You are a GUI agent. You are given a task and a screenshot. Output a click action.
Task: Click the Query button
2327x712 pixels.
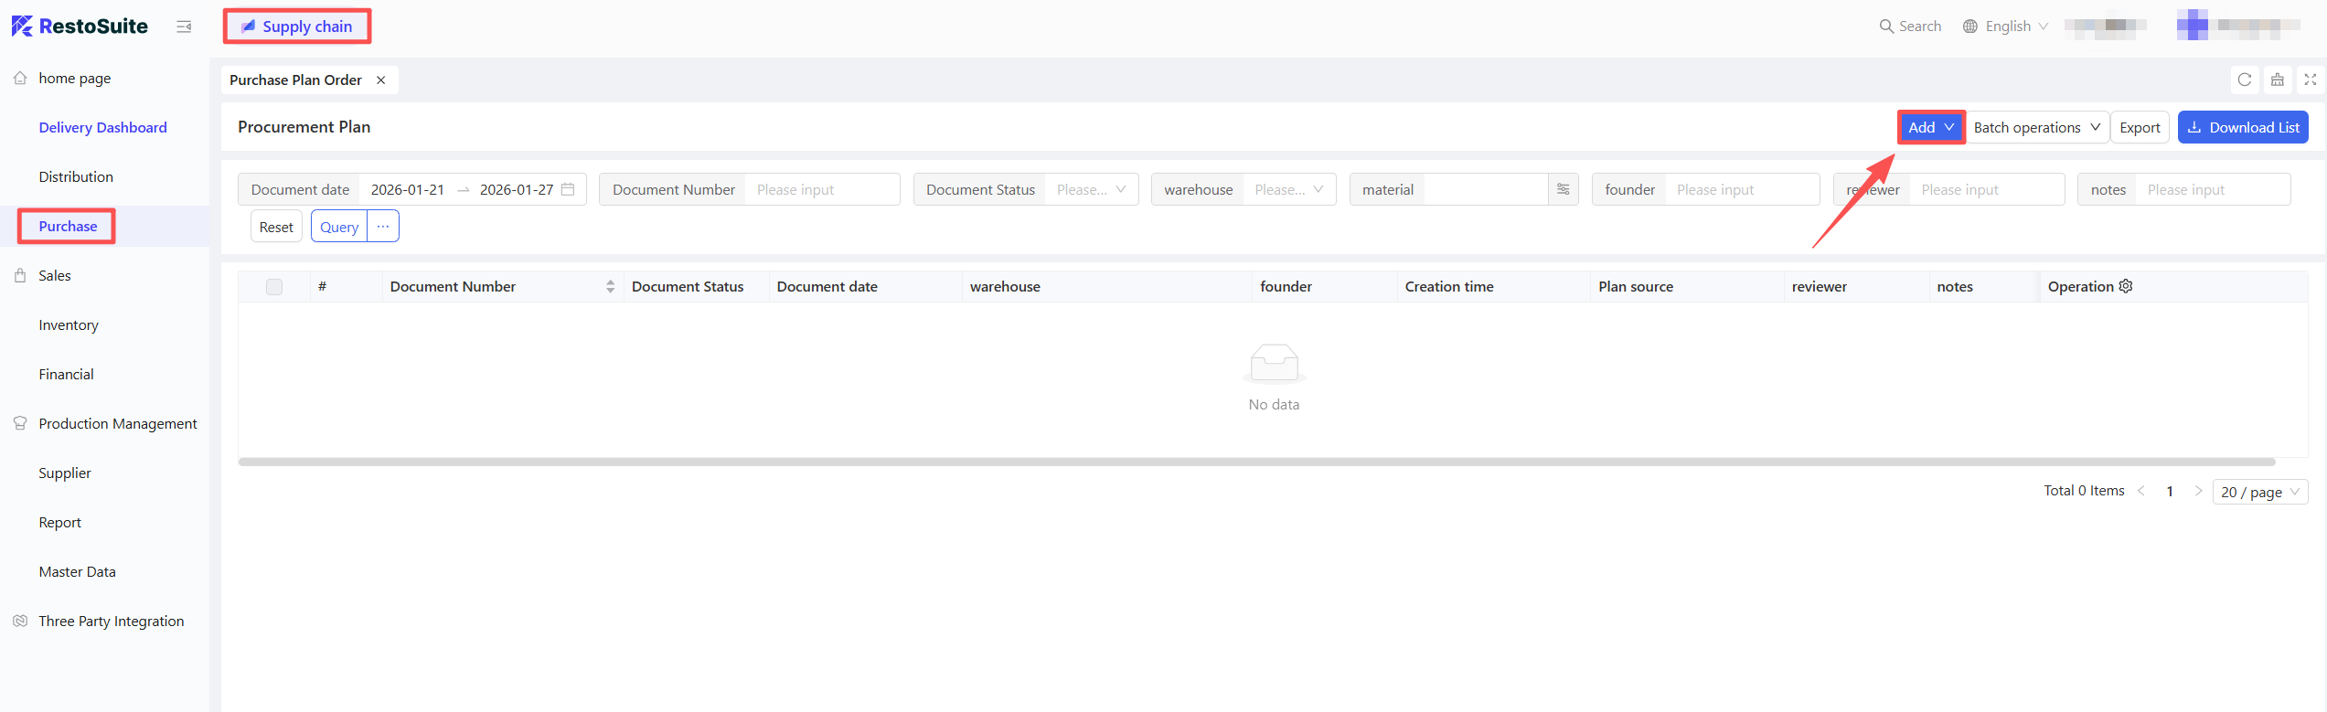[339, 227]
